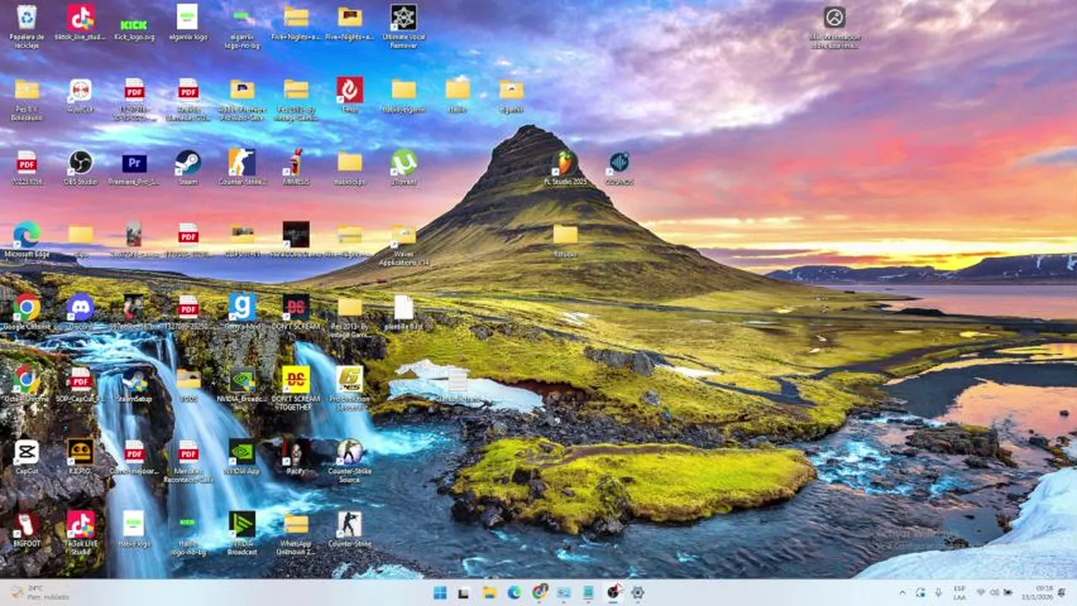Open the Google Chrome shortcut beside Discord

click(x=26, y=311)
